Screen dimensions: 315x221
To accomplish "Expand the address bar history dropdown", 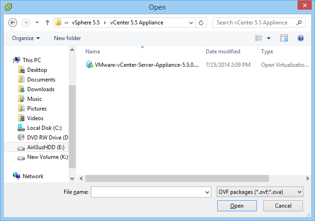I will click(191, 23).
